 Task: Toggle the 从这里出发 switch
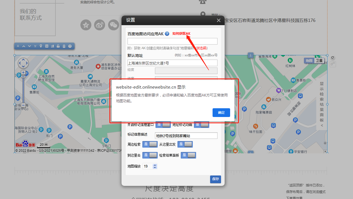tap(185, 144)
